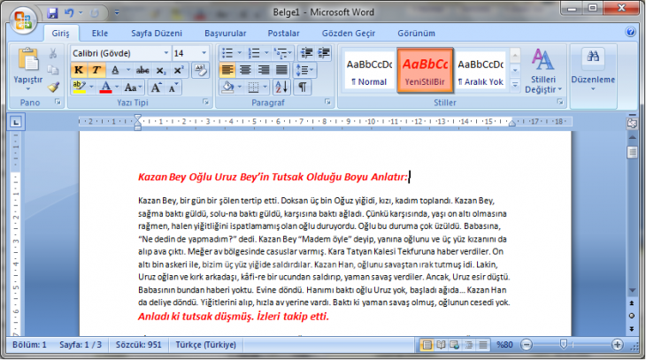The width and height of the screenshot is (646, 360).
Task: Open font name Calibri dropdown
Action: click(166, 53)
